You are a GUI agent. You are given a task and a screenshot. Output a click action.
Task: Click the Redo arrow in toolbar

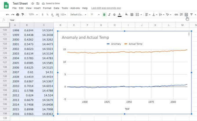click(x=12, y=14)
